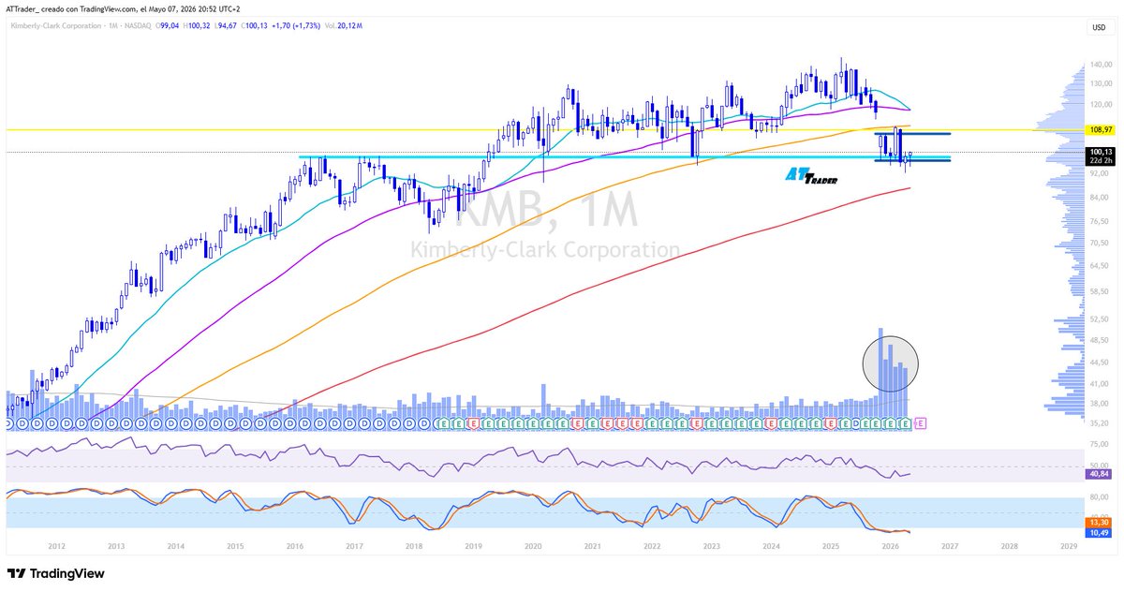Image resolution: width=1124 pixels, height=592 pixels.
Task: Click the pink upcoming earnings E marker
Action: pyautogui.click(x=919, y=424)
